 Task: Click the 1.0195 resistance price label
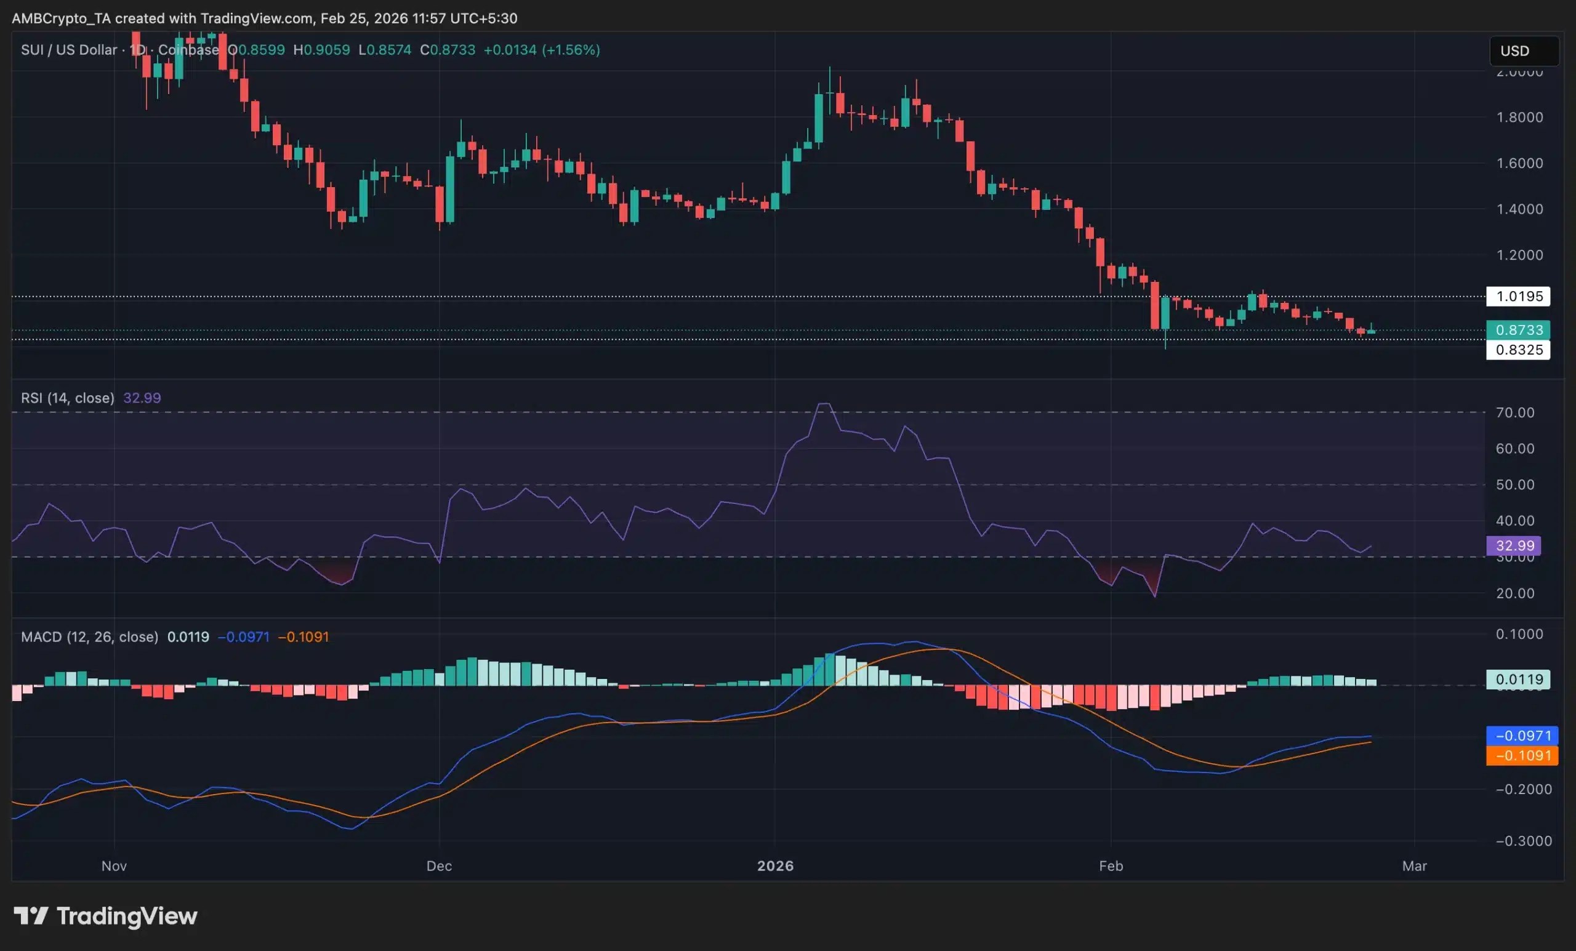tap(1518, 296)
